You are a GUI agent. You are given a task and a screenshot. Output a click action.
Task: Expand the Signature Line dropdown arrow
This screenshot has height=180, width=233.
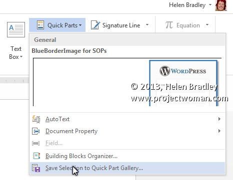(147, 25)
